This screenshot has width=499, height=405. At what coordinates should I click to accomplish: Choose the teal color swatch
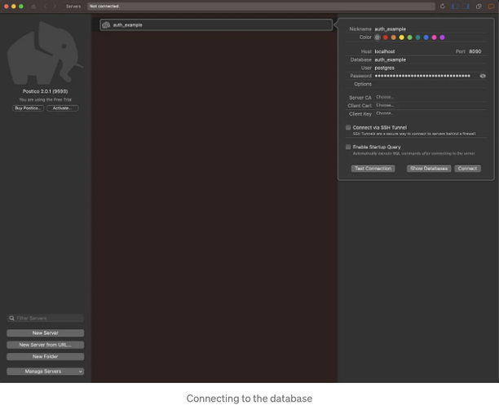[417, 37]
